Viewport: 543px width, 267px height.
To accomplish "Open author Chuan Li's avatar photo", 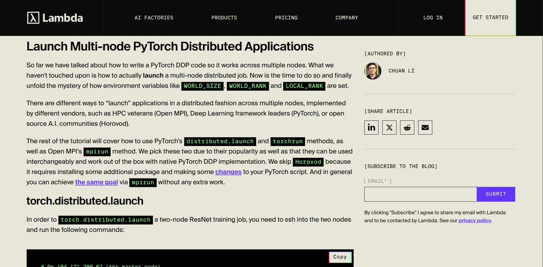I will tap(373, 71).
